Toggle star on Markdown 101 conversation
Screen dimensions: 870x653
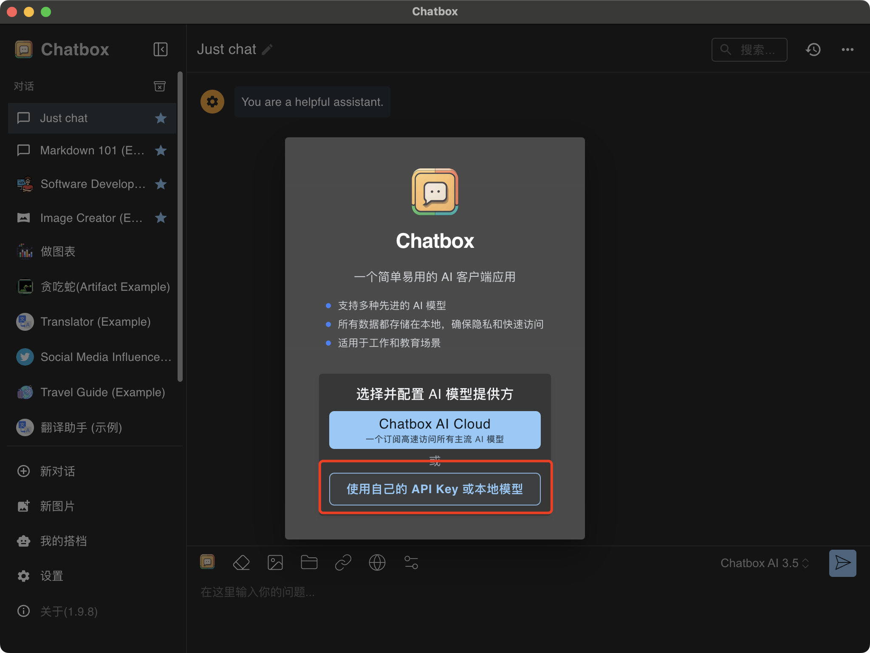[161, 150]
